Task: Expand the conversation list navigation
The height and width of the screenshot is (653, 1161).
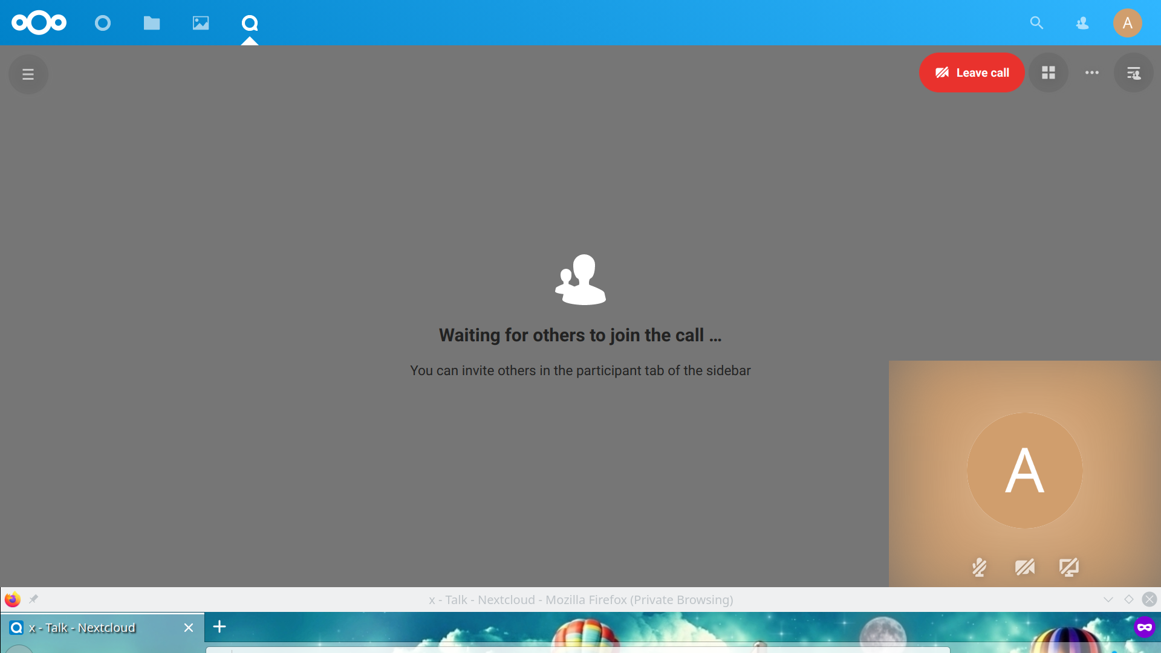Action: [28, 74]
